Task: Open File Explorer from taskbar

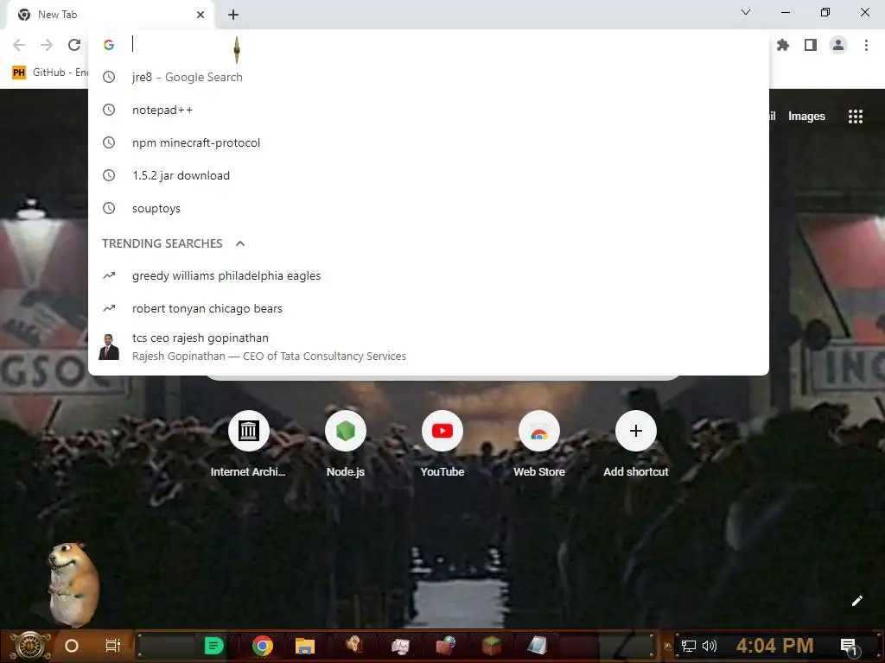Action: click(305, 646)
